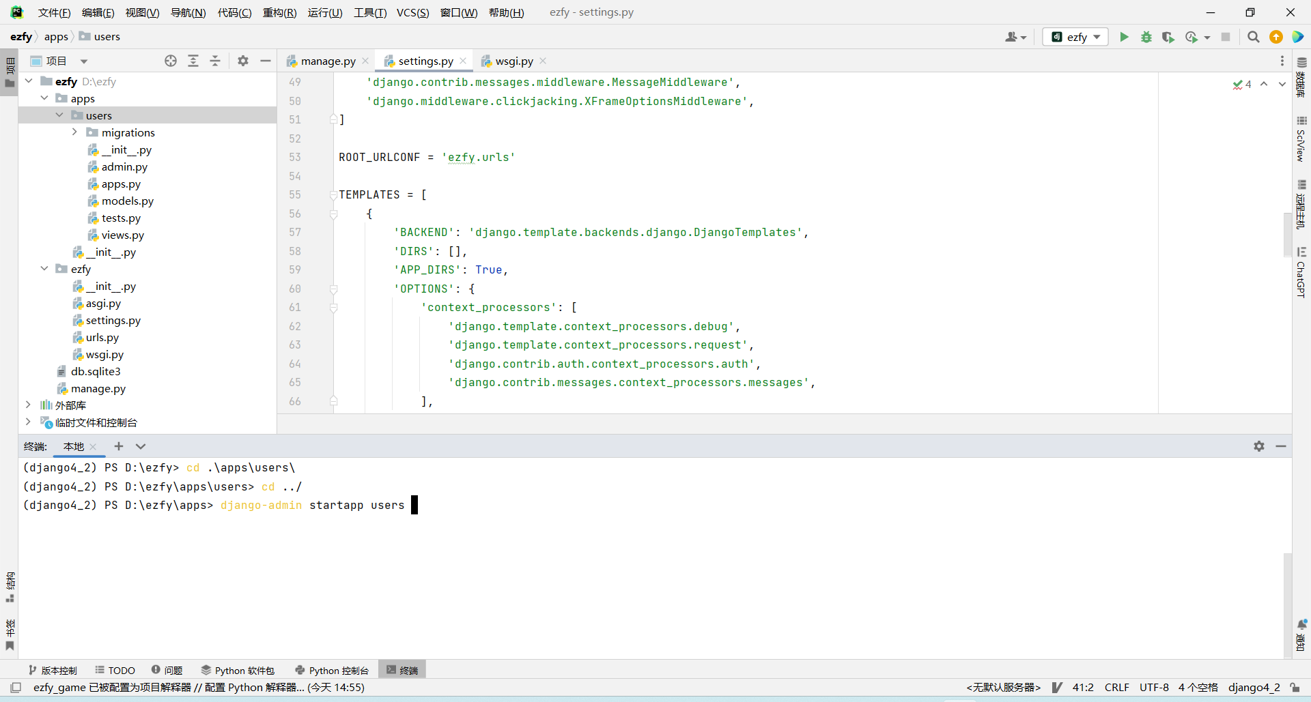
Task: Expand the 外部库 external libraries node
Action: point(29,405)
